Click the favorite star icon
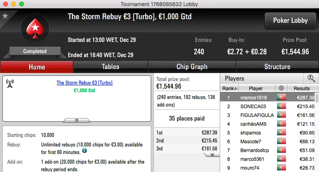 click(5, 16)
